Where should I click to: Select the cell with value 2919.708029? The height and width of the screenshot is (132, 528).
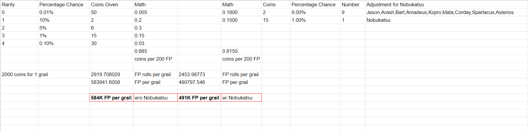click(x=111, y=74)
